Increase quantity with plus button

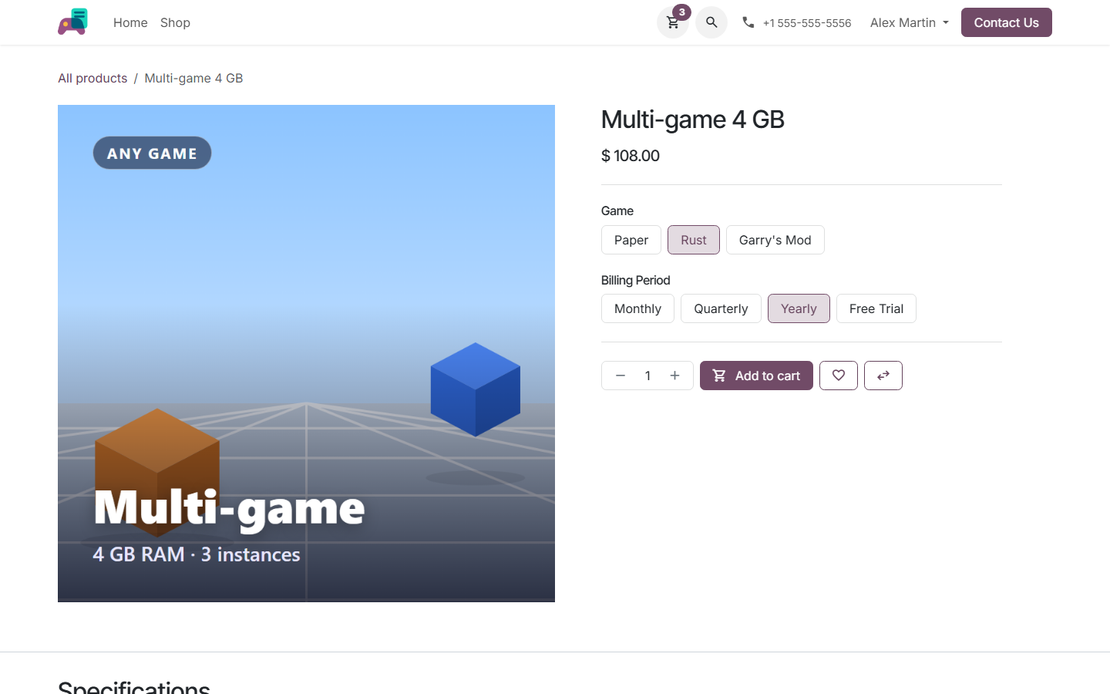pos(674,376)
